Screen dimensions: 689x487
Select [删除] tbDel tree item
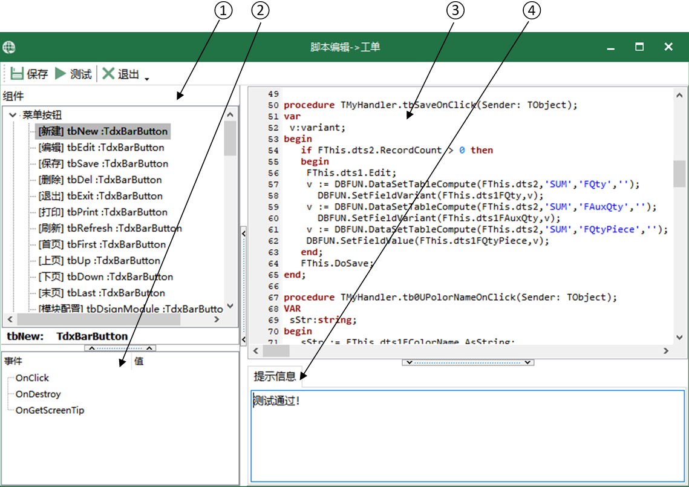coord(100,180)
